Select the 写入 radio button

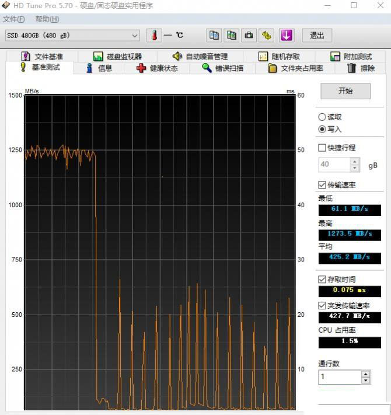[x=322, y=129]
